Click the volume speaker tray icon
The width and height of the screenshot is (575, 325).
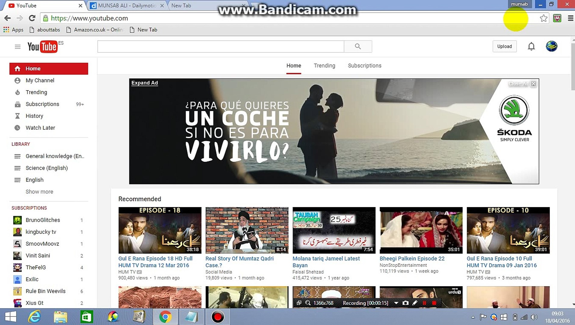click(534, 317)
